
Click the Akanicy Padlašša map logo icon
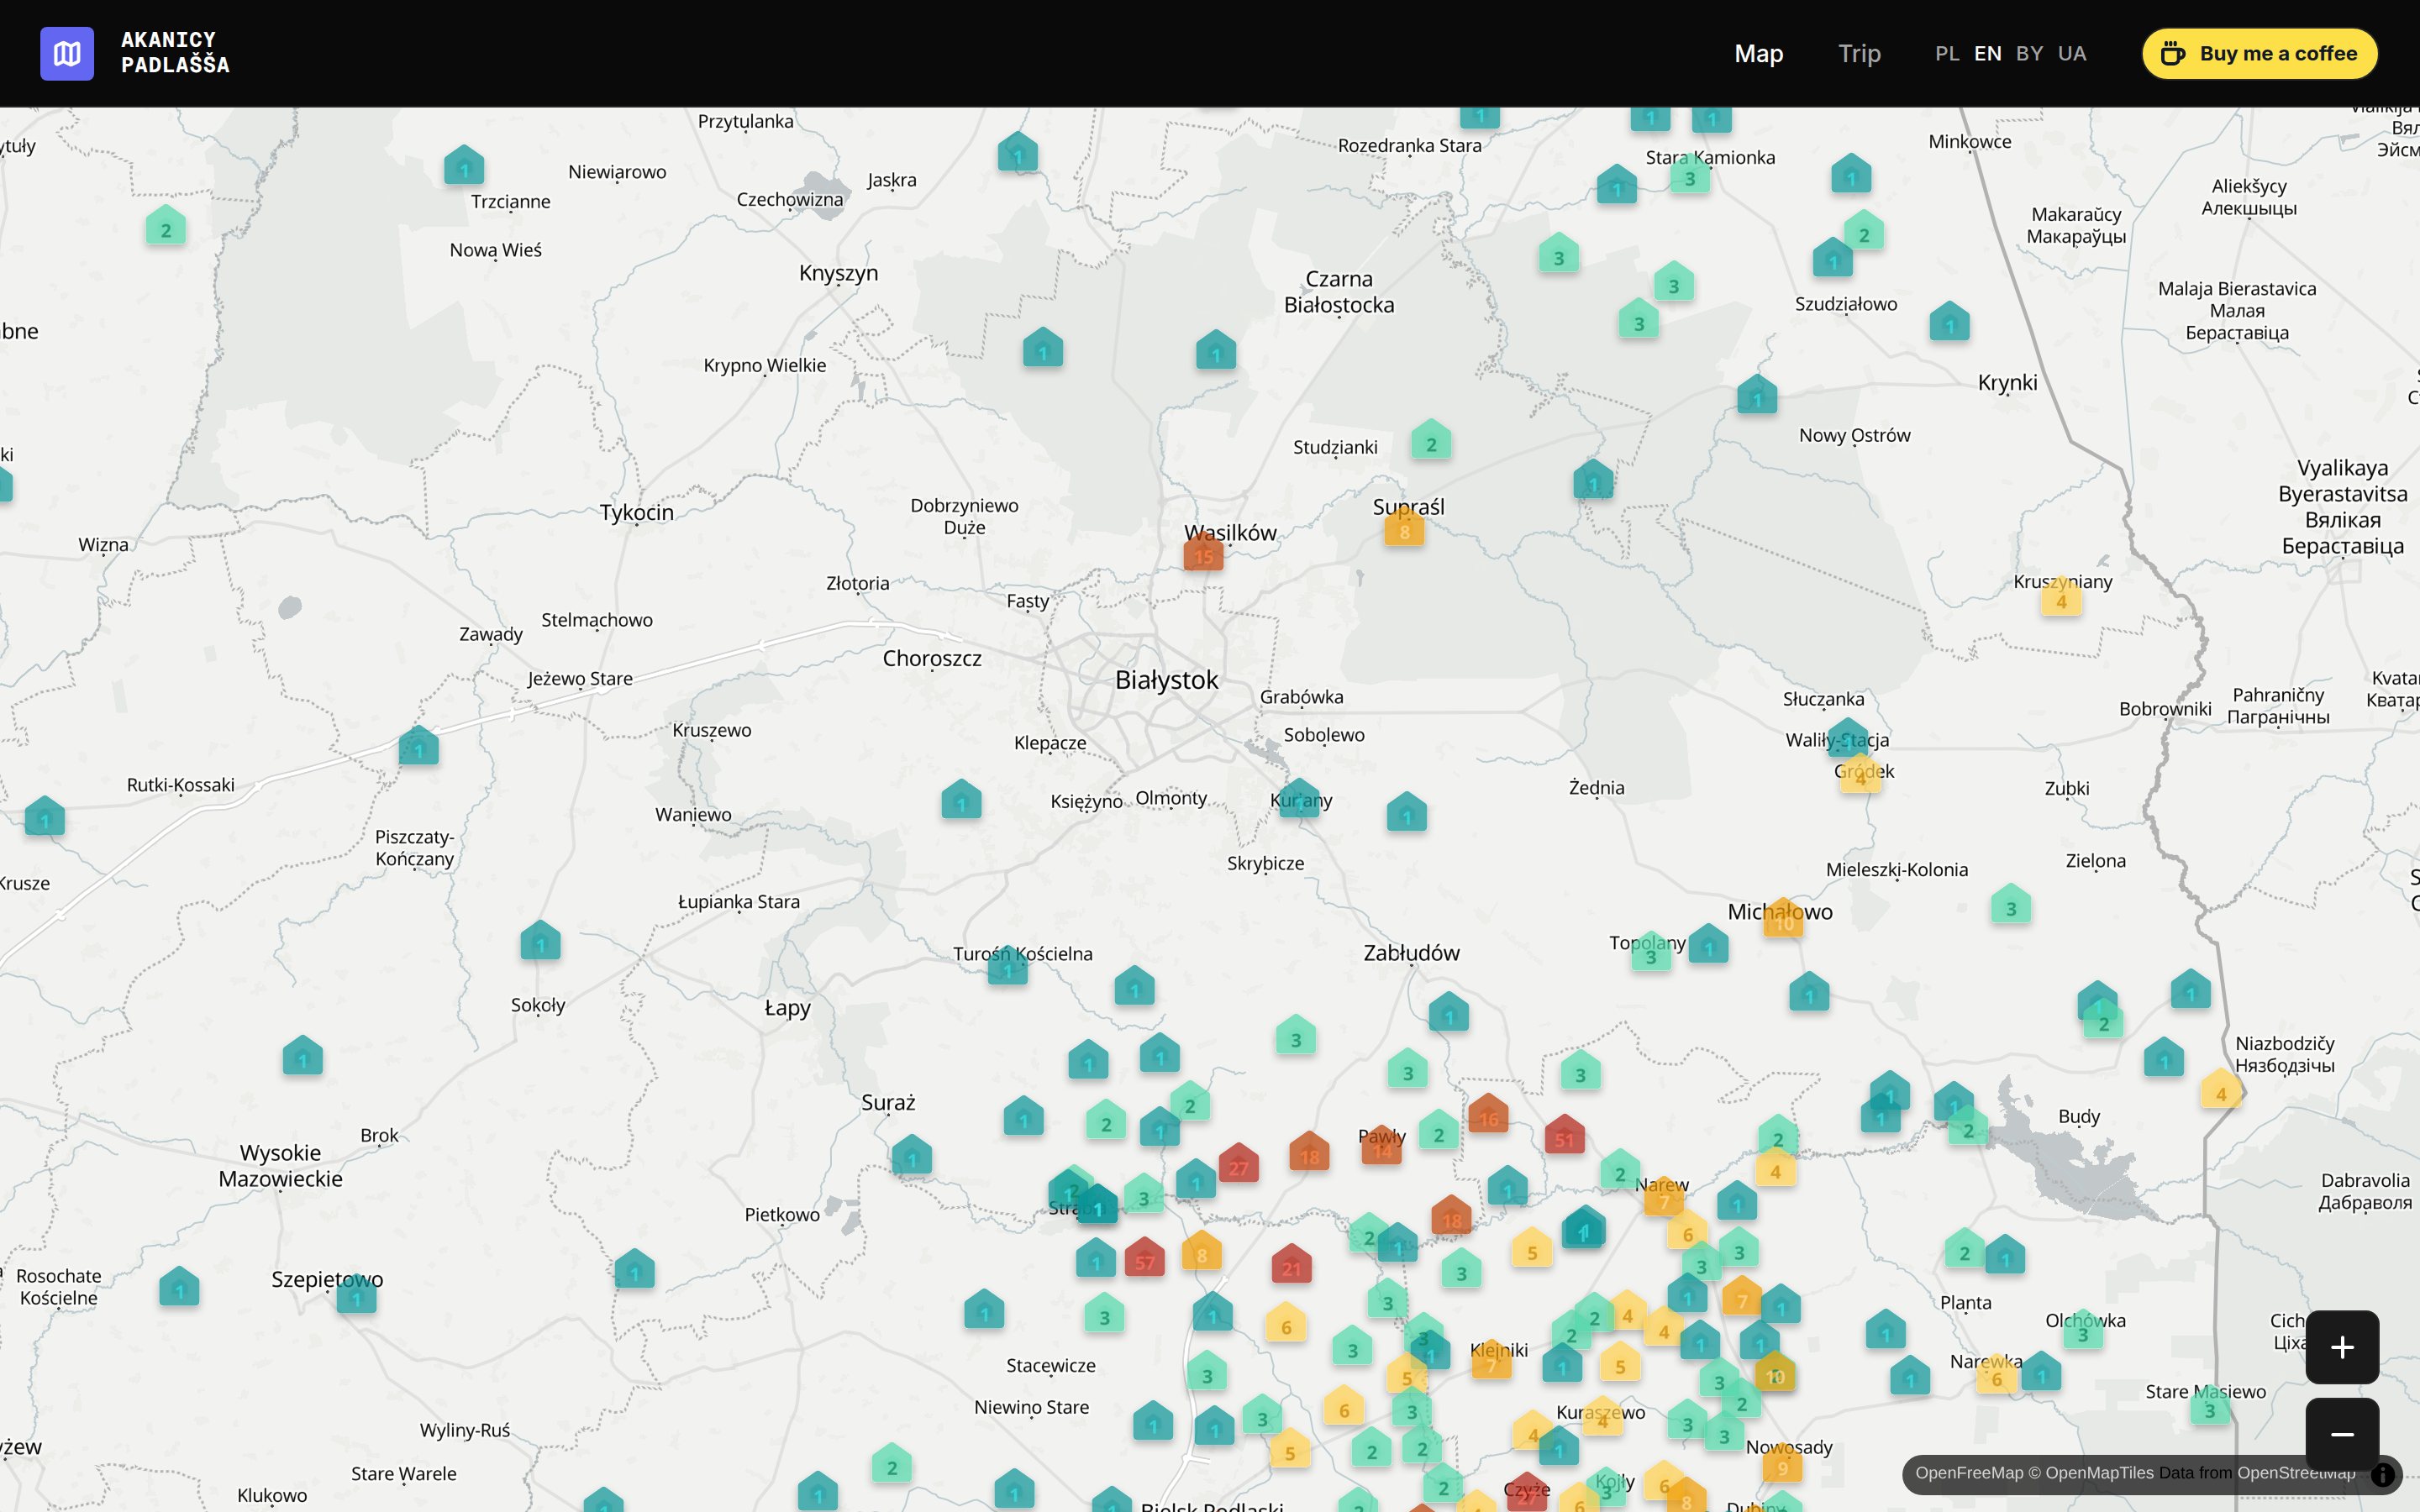coord(67,53)
